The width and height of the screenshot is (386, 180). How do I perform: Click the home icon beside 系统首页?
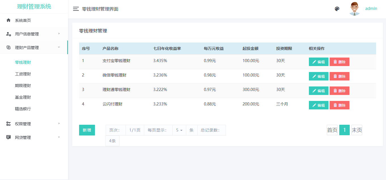(9, 20)
